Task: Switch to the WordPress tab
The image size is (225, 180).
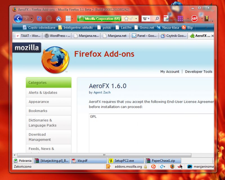Action: [x=57, y=36]
